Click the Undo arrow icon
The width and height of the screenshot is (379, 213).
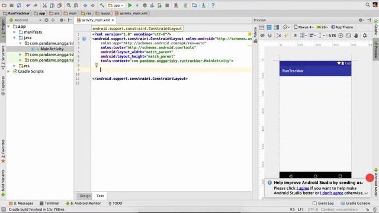[x=28, y=5]
